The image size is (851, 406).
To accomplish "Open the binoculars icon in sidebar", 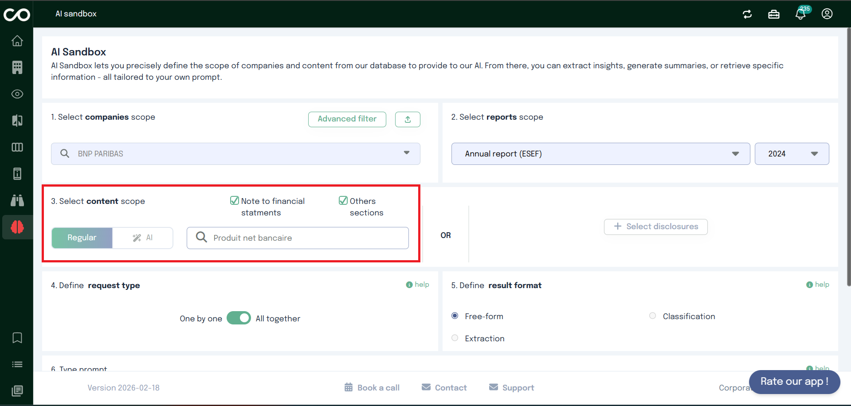I will click(x=17, y=200).
